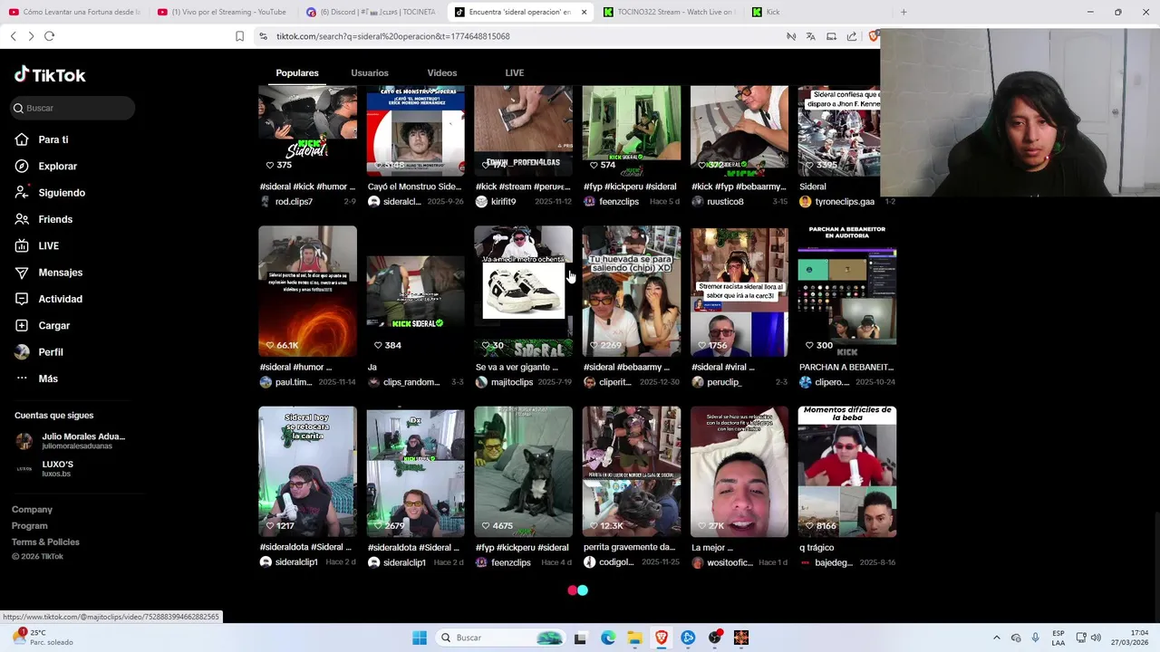Open PARCHAN A BEBANEITOR video thumbnail
The height and width of the screenshot is (652, 1160).
[847, 291]
